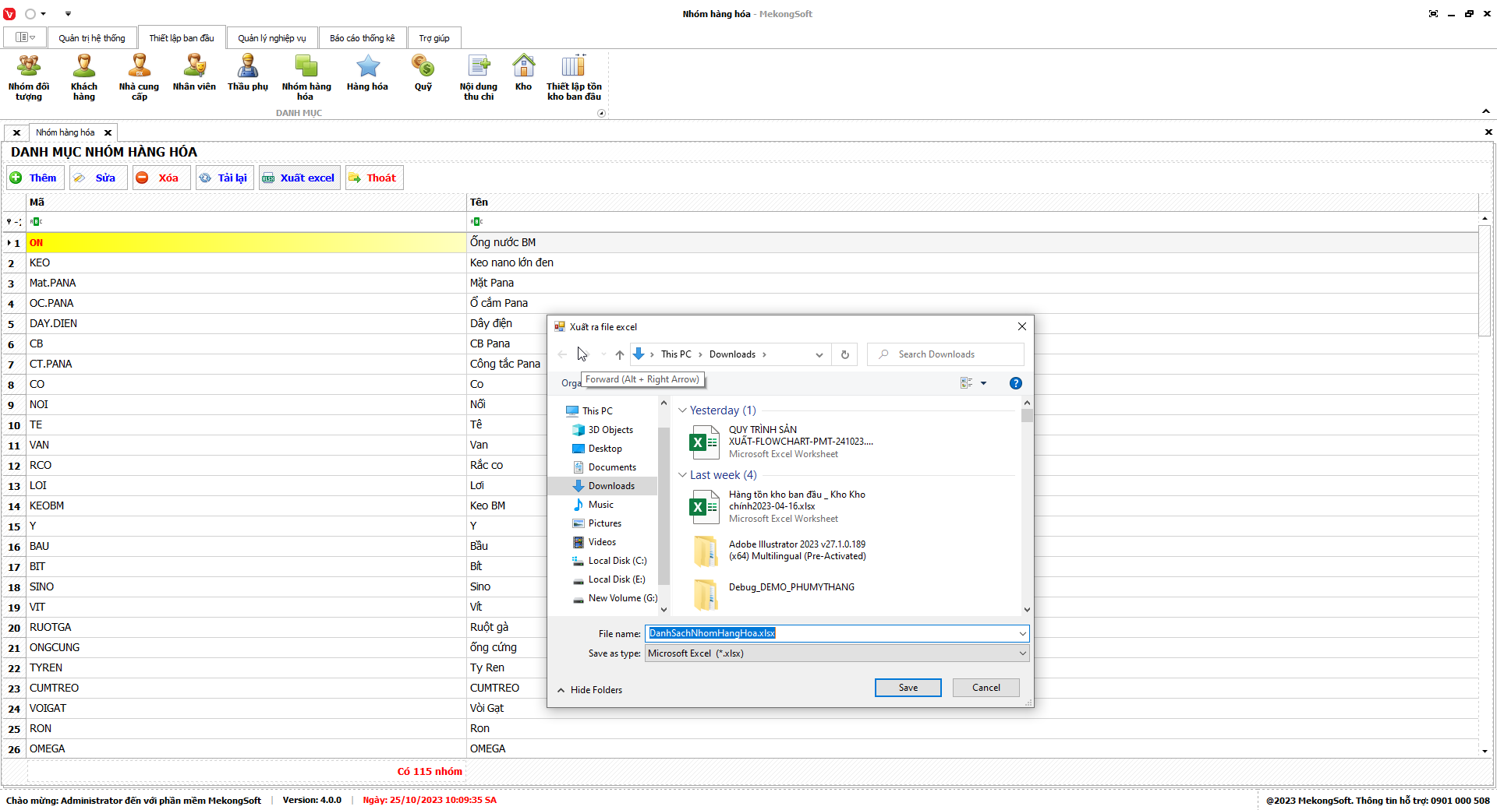Switch to Thiết lập ban đầu tab

tap(182, 38)
